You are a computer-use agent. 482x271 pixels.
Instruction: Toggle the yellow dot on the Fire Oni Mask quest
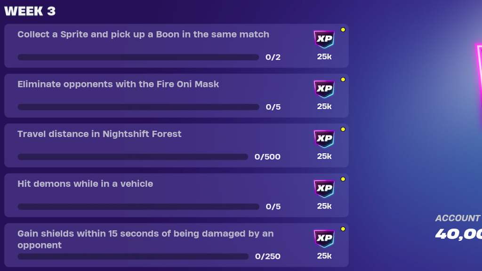click(343, 80)
